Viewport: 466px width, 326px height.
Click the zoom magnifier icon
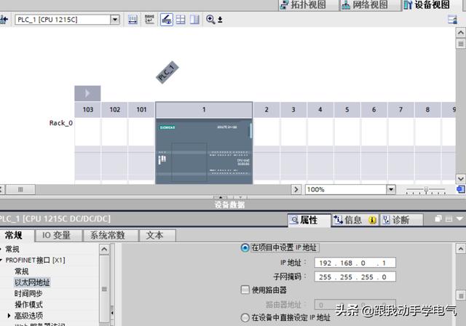coord(210,20)
